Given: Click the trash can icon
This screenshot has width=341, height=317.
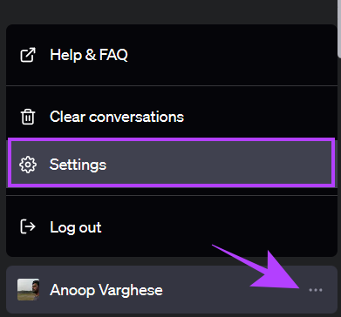Looking at the screenshot, I should click(28, 117).
